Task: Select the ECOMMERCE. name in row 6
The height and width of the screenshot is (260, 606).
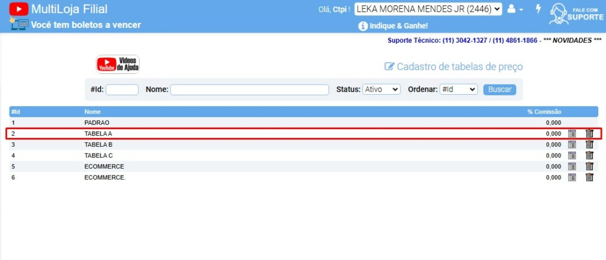Action: click(x=105, y=178)
